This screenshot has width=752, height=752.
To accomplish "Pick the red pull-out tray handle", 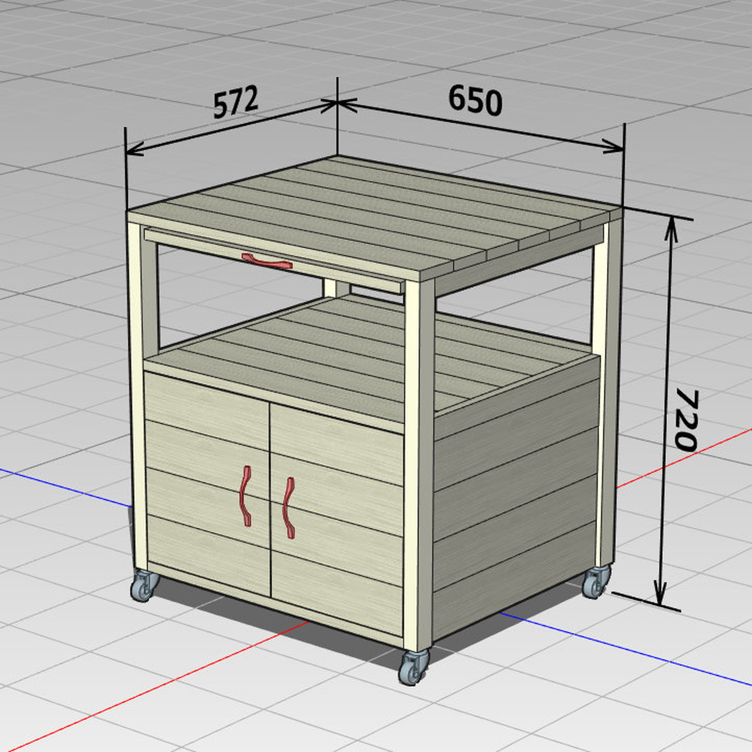I will tap(266, 261).
